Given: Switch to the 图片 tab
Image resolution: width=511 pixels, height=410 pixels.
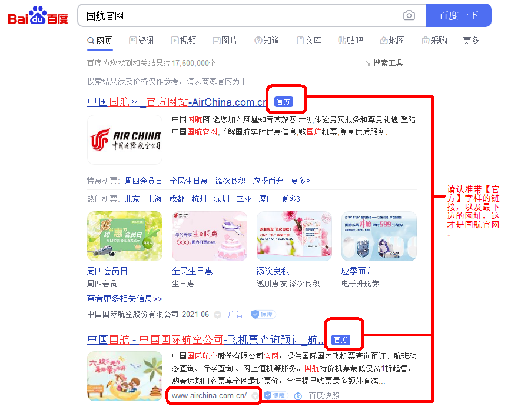Looking at the screenshot, I should click(x=225, y=41).
